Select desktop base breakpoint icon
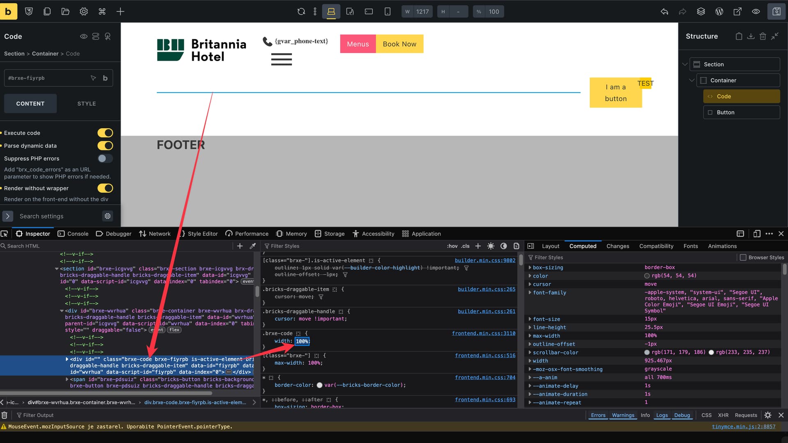This screenshot has width=788, height=443. tap(331, 11)
